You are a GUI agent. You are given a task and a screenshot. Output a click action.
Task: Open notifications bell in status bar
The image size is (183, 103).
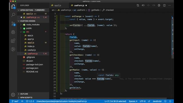170,101
